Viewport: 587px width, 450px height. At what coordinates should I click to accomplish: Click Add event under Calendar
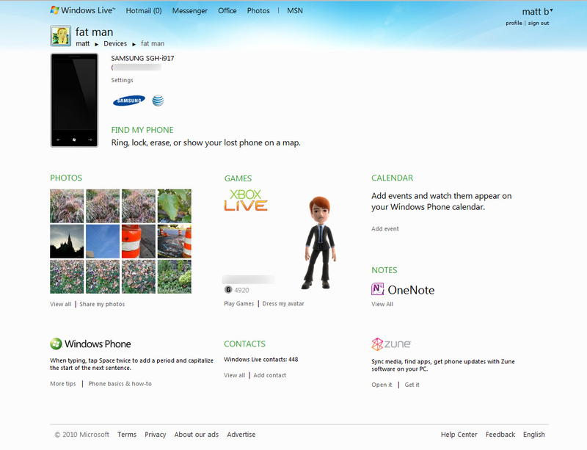pos(384,228)
